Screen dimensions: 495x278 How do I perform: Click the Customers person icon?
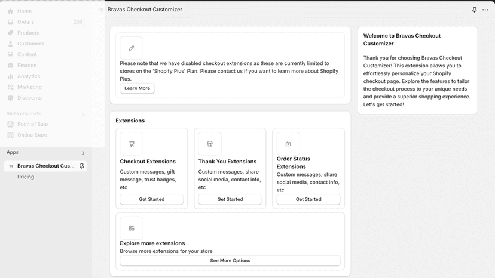point(10,44)
